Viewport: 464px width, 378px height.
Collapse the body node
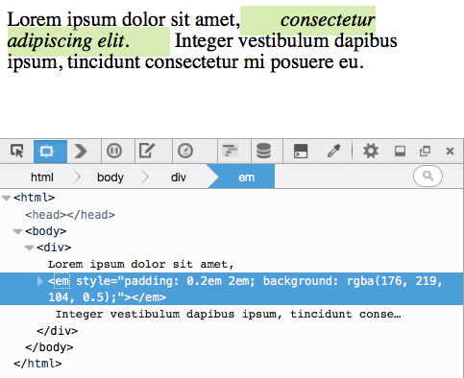pos(17,231)
